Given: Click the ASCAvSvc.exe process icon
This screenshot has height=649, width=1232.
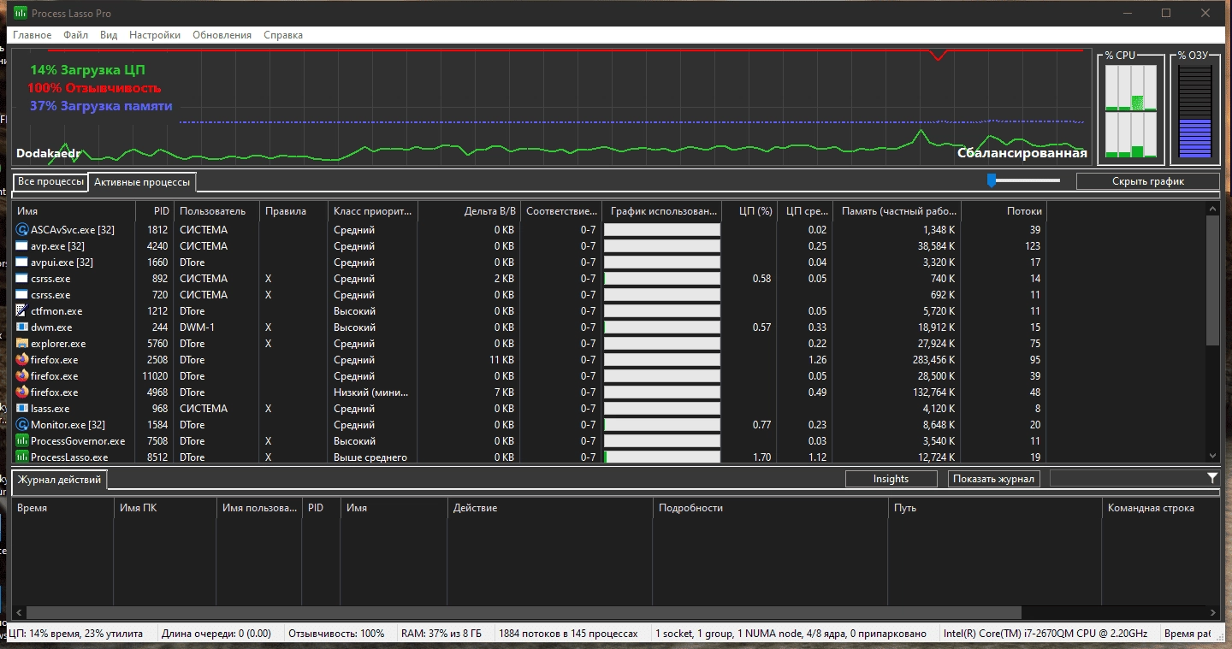Looking at the screenshot, I should click(x=22, y=230).
